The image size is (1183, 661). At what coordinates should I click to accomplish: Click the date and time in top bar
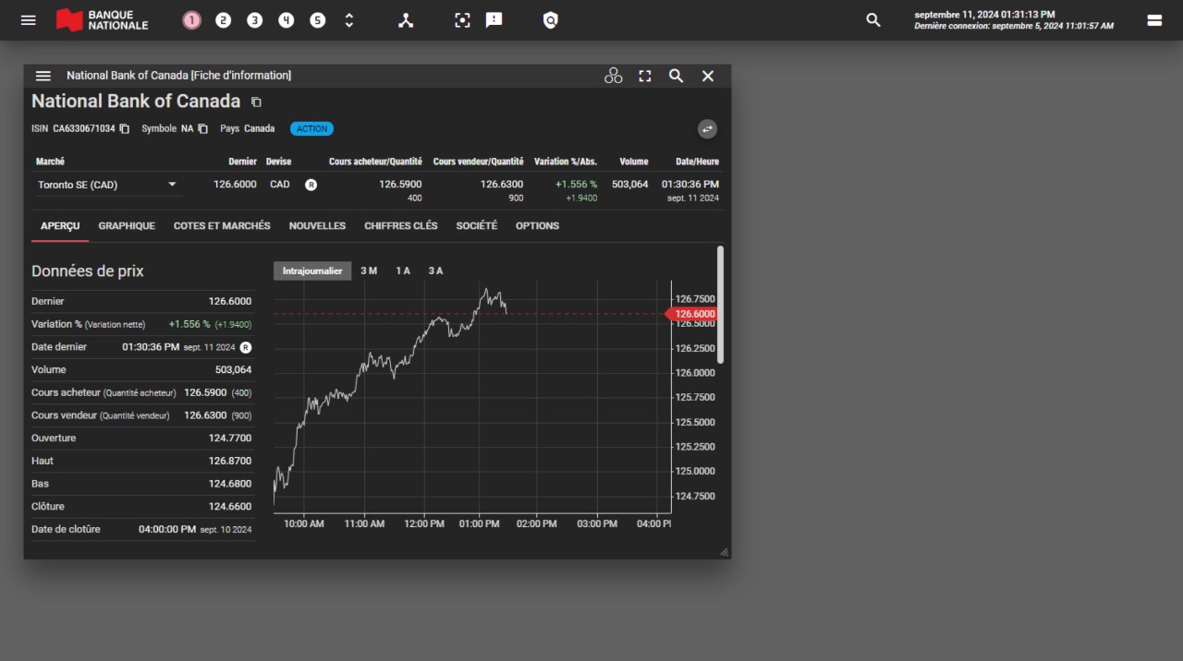984,15
